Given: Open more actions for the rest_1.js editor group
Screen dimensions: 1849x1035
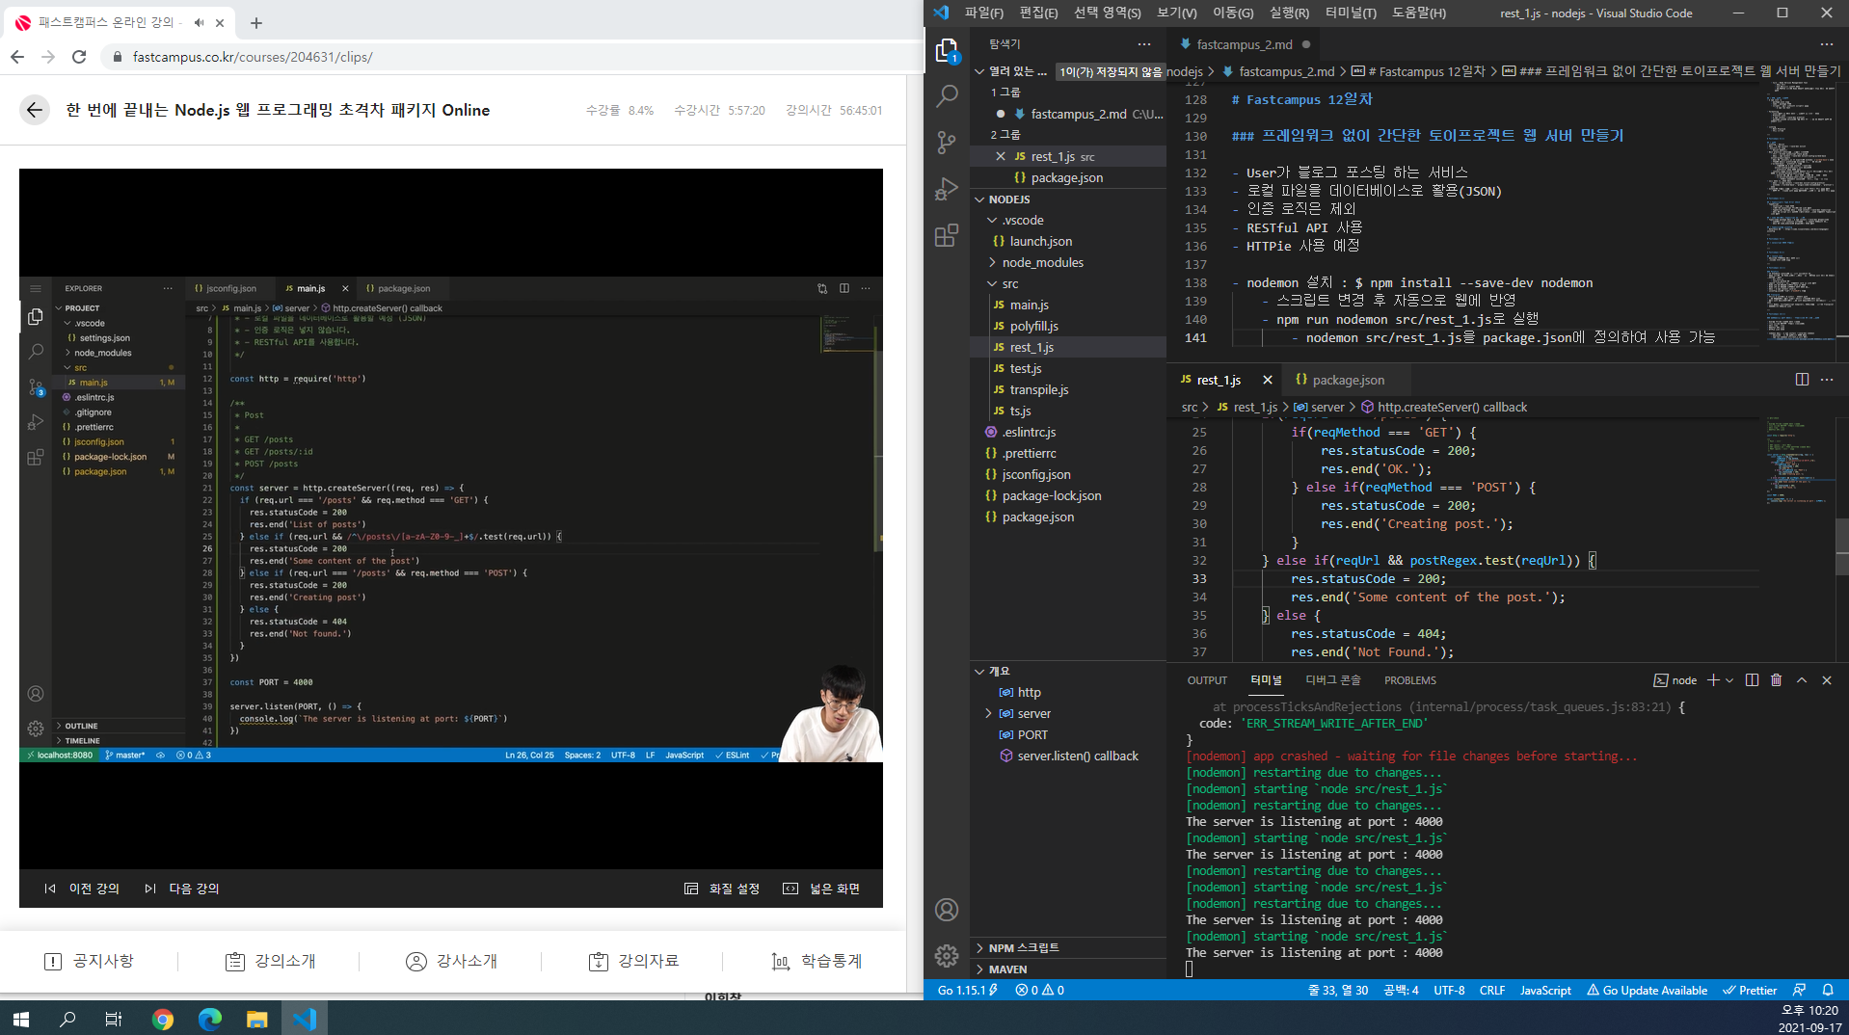Looking at the screenshot, I should [x=1827, y=380].
